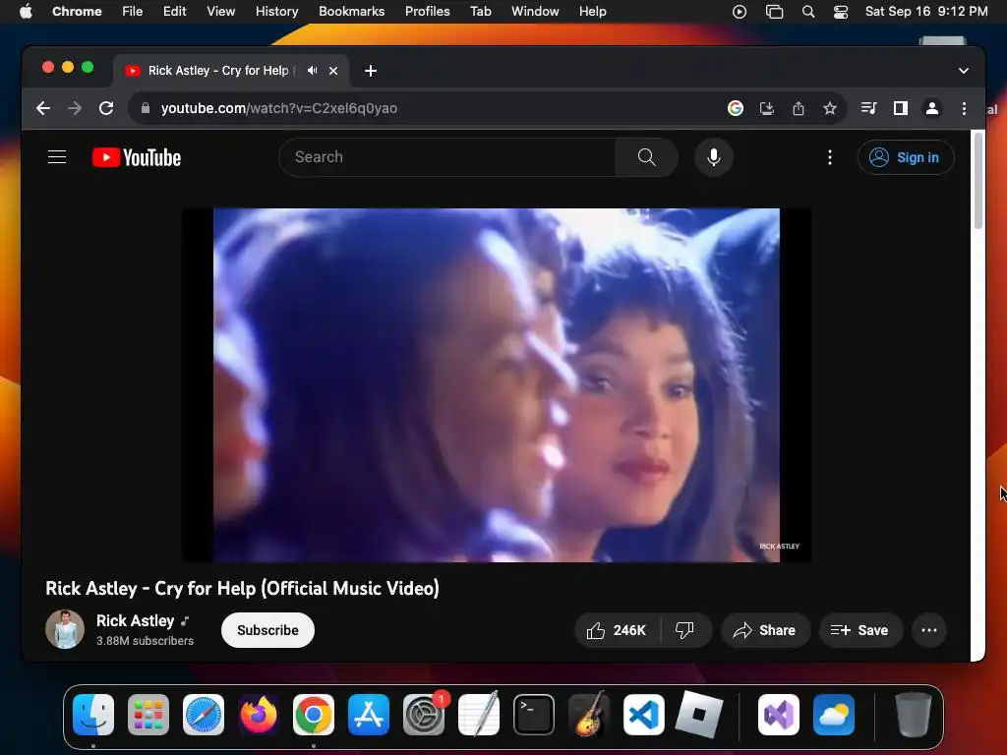Focus the YouTube Search field
Image resolution: width=1007 pixels, height=755 pixels.
click(x=447, y=157)
